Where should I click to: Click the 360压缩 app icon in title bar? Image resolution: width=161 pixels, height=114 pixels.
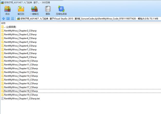(x=2, y=3)
